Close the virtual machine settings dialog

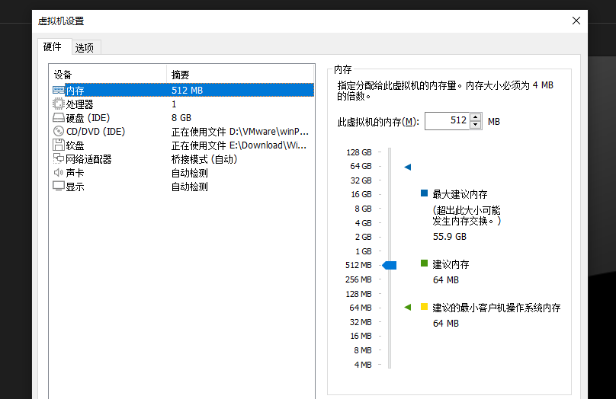[576, 21]
